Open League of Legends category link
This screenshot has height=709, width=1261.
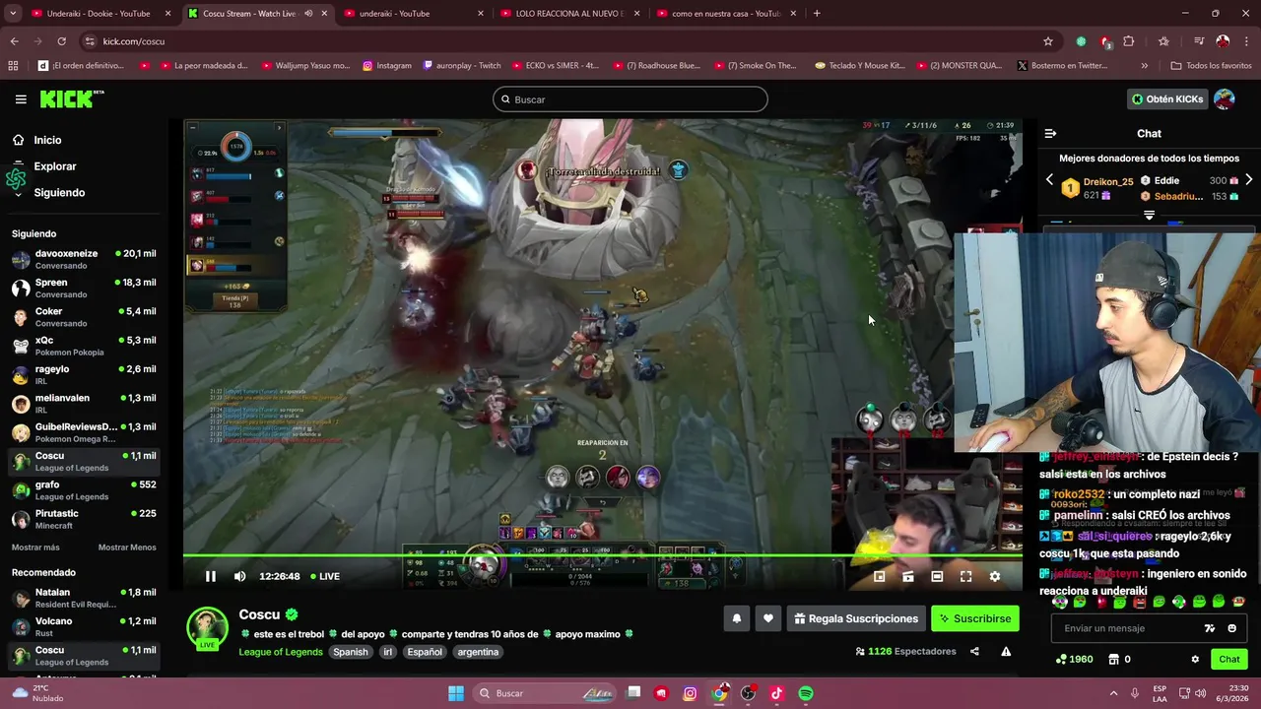(281, 652)
